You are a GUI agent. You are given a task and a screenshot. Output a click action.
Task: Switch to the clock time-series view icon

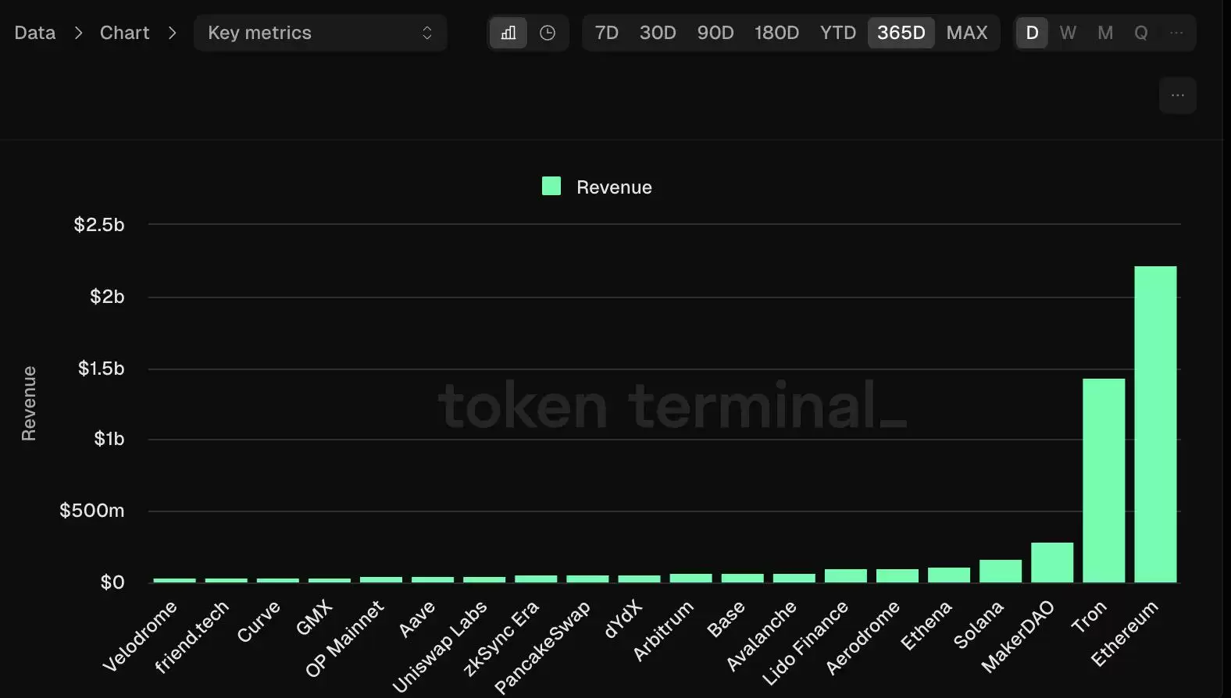(548, 33)
